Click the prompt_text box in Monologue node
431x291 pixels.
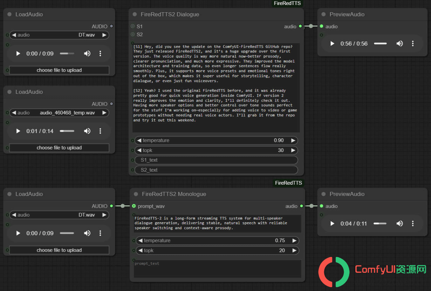click(217, 269)
